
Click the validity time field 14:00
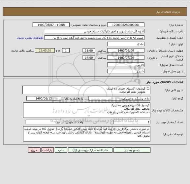click(x=89, y=58)
